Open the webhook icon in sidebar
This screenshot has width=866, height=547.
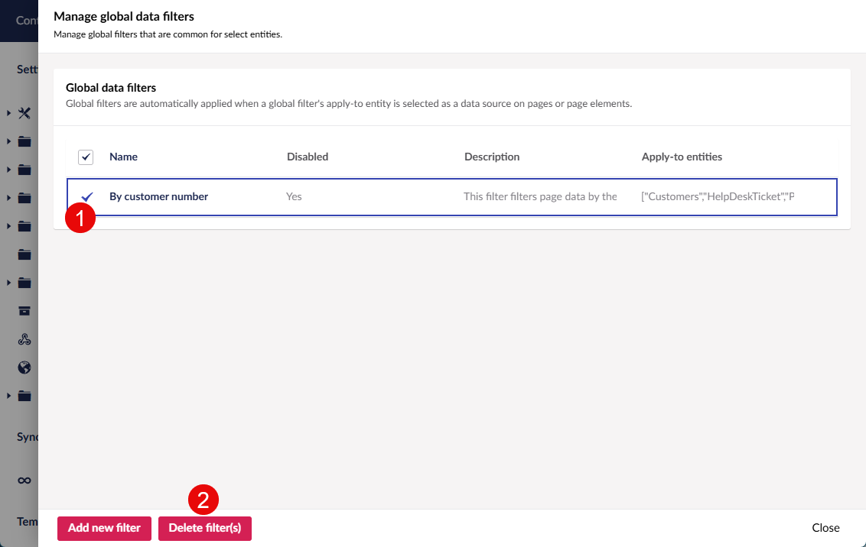pos(24,339)
